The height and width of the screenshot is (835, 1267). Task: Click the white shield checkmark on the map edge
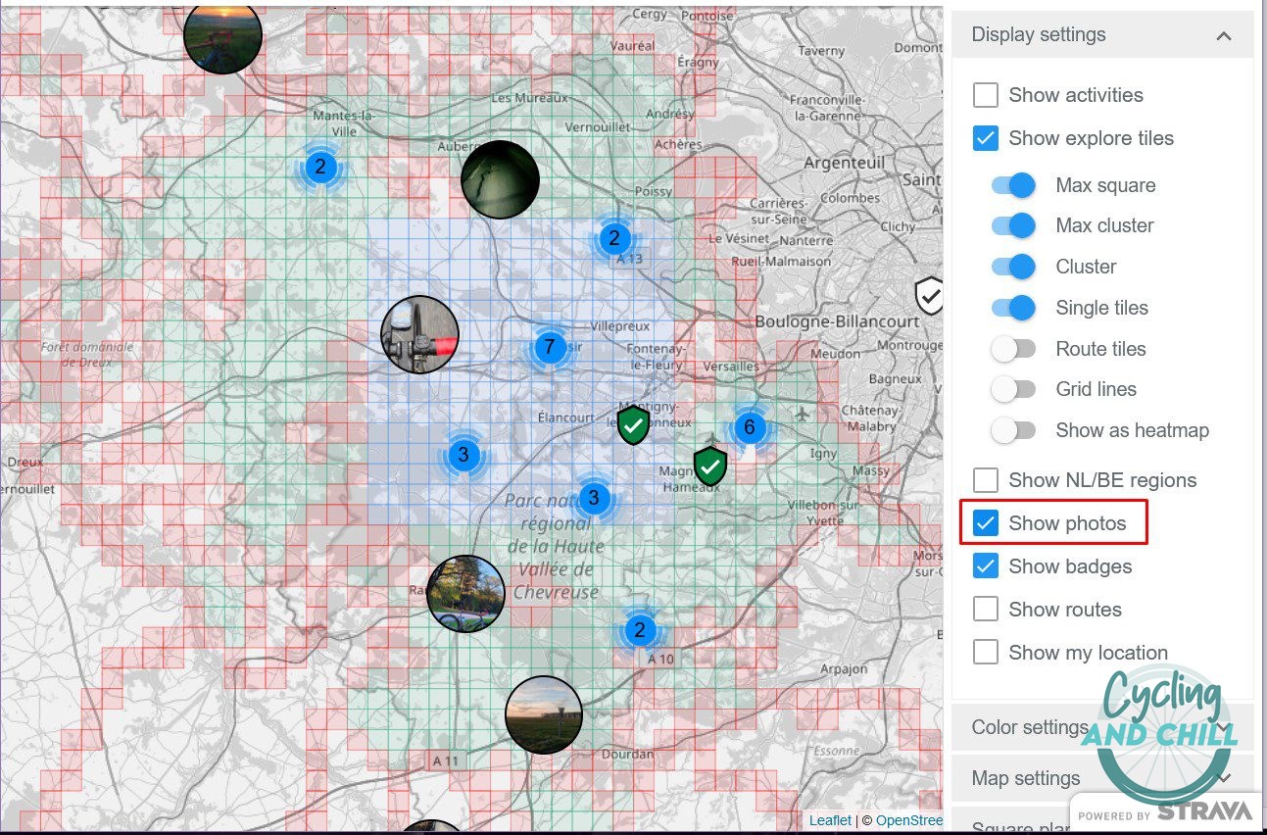[x=929, y=296]
